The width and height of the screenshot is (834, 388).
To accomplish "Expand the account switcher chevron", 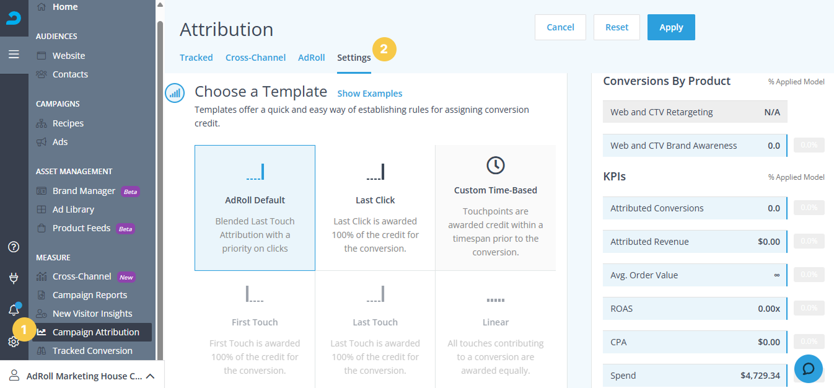I will click(150, 376).
